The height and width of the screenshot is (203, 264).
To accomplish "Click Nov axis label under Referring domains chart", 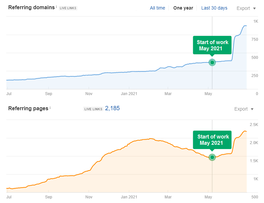I will coord(89,93).
